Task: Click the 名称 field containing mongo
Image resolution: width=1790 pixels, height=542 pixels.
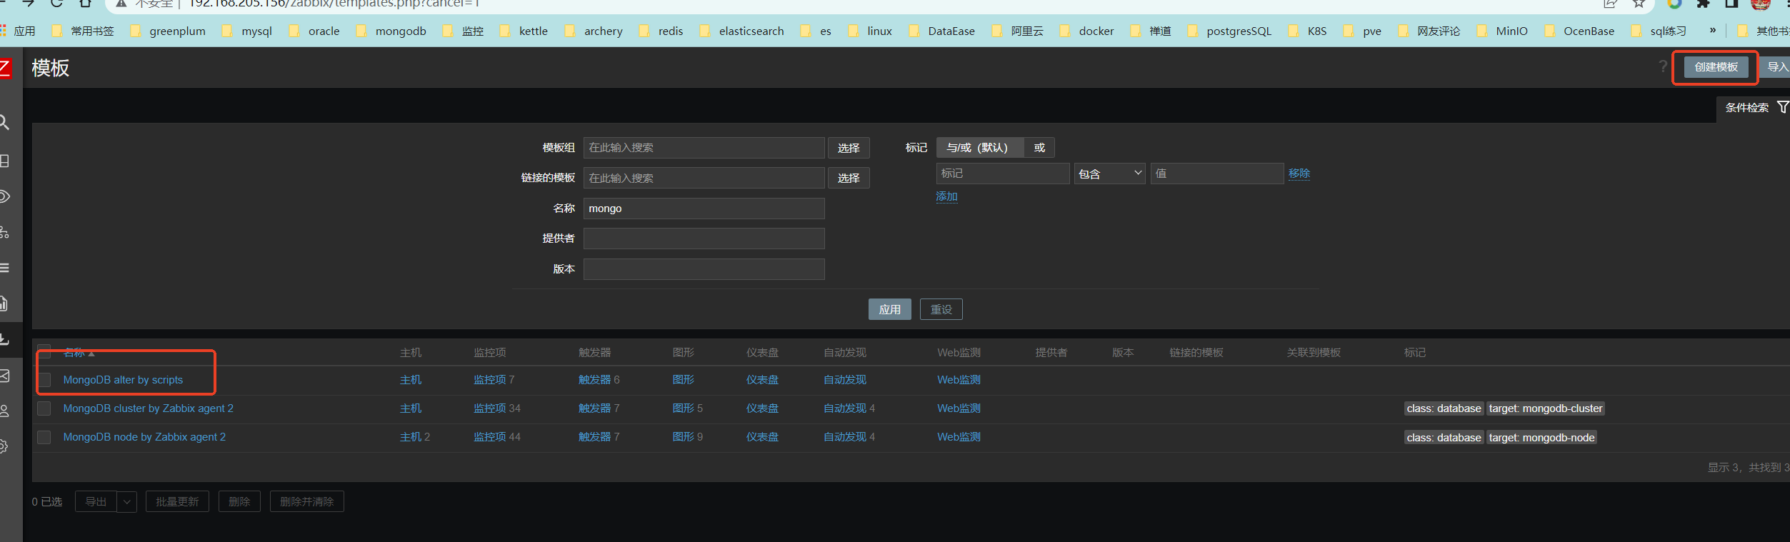Action: pyautogui.click(x=704, y=209)
